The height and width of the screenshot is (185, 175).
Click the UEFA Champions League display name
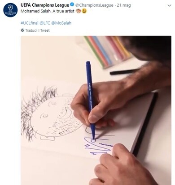coord(45,5)
